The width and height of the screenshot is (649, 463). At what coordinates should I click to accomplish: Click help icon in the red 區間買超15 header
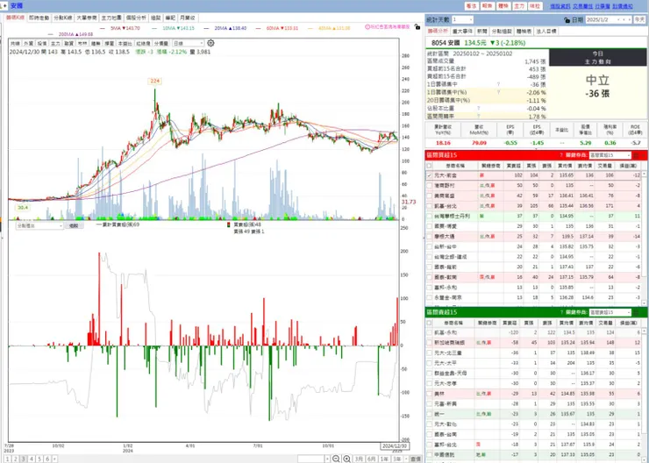tap(561, 155)
